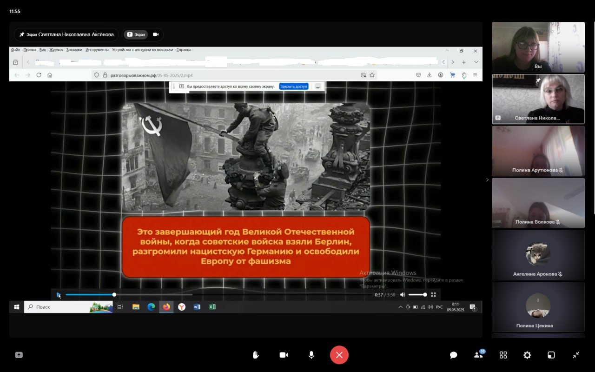Enter fullscreen in the video player
The width and height of the screenshot is (595, 372).
(433, 294)
